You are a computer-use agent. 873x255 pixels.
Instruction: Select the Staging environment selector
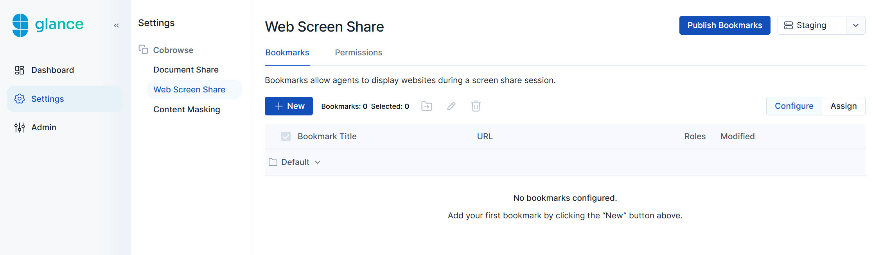click(x=811, y=25)
